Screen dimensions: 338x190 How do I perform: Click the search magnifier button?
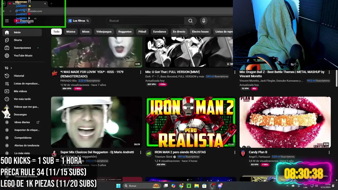(190, 21)
